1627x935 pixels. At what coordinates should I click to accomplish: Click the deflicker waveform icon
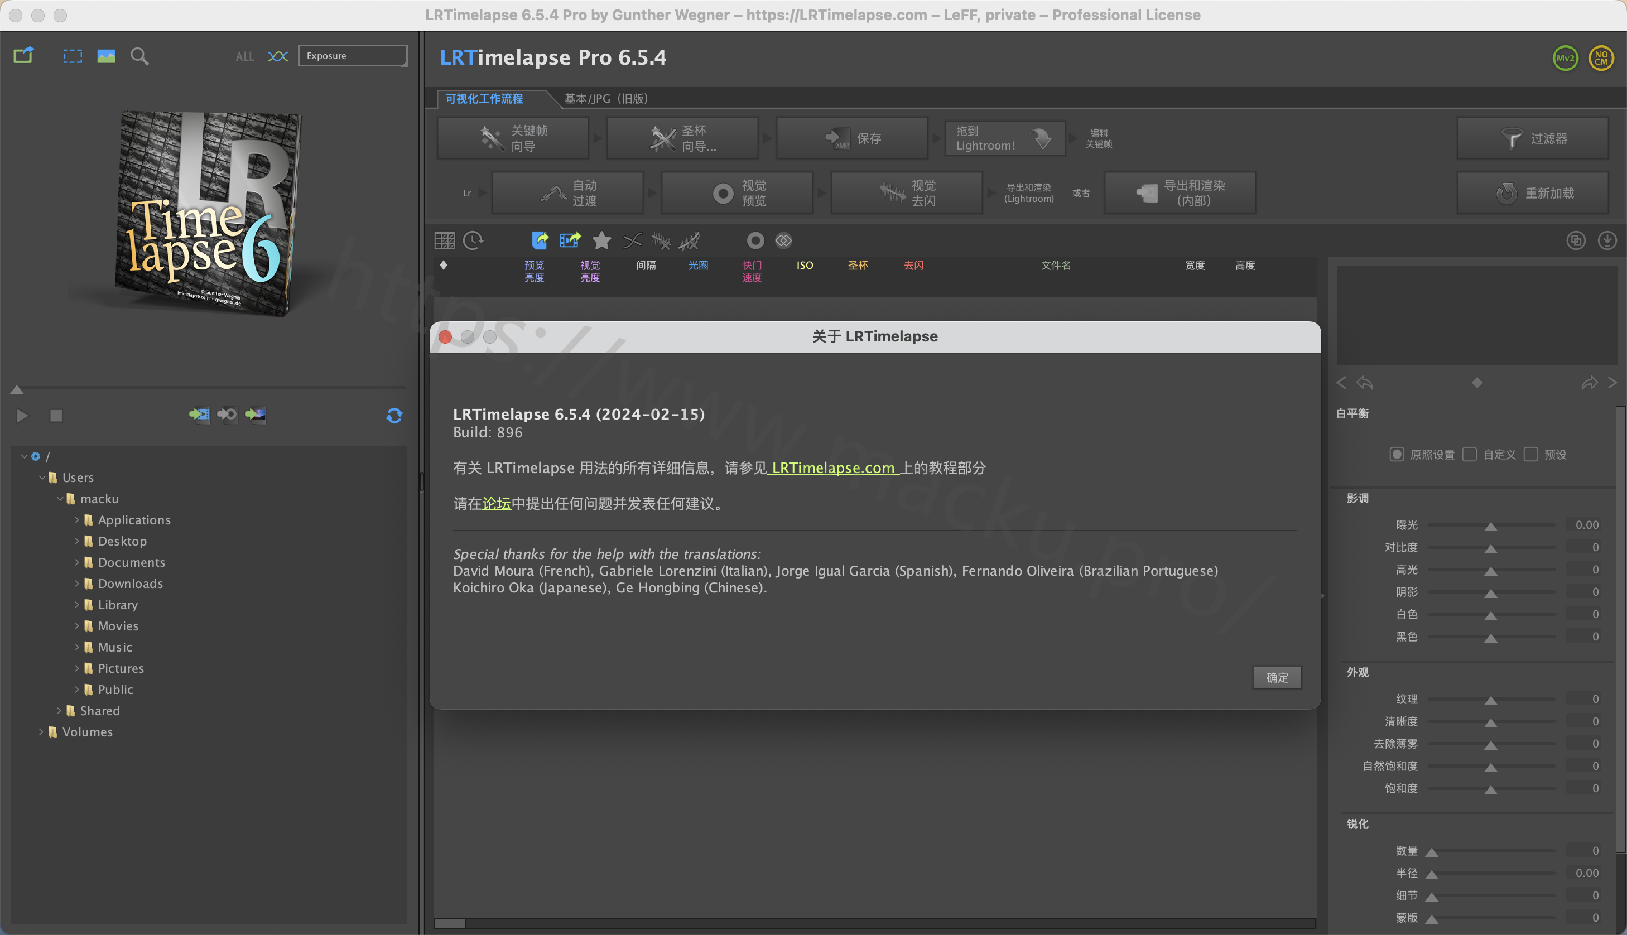coord(661,241)
